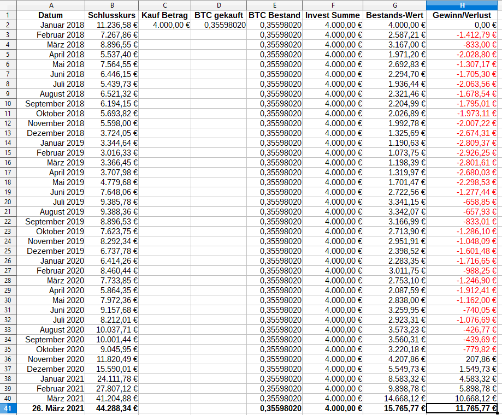Click the Invest Summe header cell

333,15
